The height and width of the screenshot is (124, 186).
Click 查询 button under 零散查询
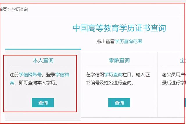119,103
